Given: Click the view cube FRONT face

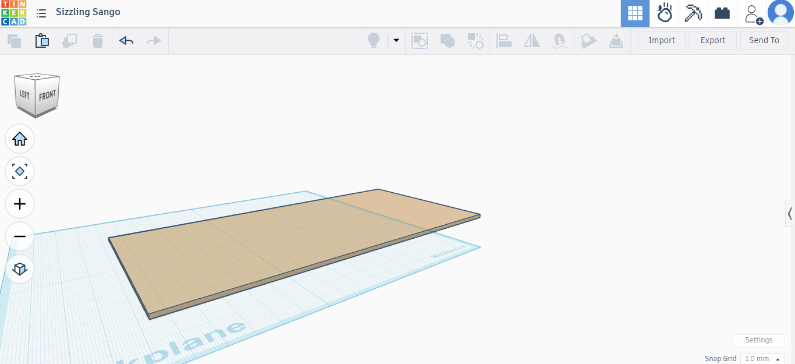Looking at the screenshot, I should tap(47, 95).
